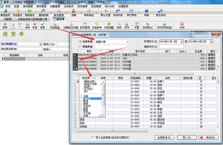This screenshot has height=145, width=223.
Task: Switch to the 导航图 tab
Action: point(8,19)
